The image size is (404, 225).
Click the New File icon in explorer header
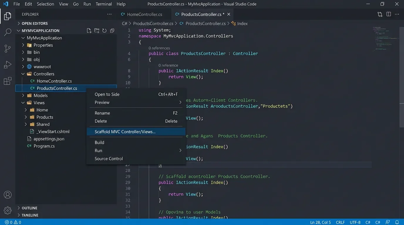coord(89,30)
